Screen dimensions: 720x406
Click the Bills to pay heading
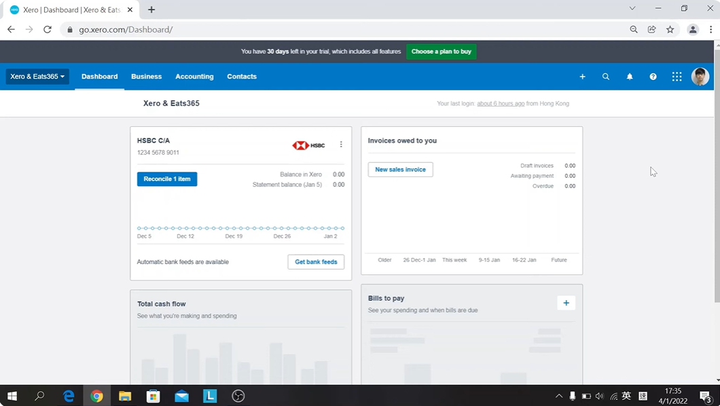tap(386, 298)
